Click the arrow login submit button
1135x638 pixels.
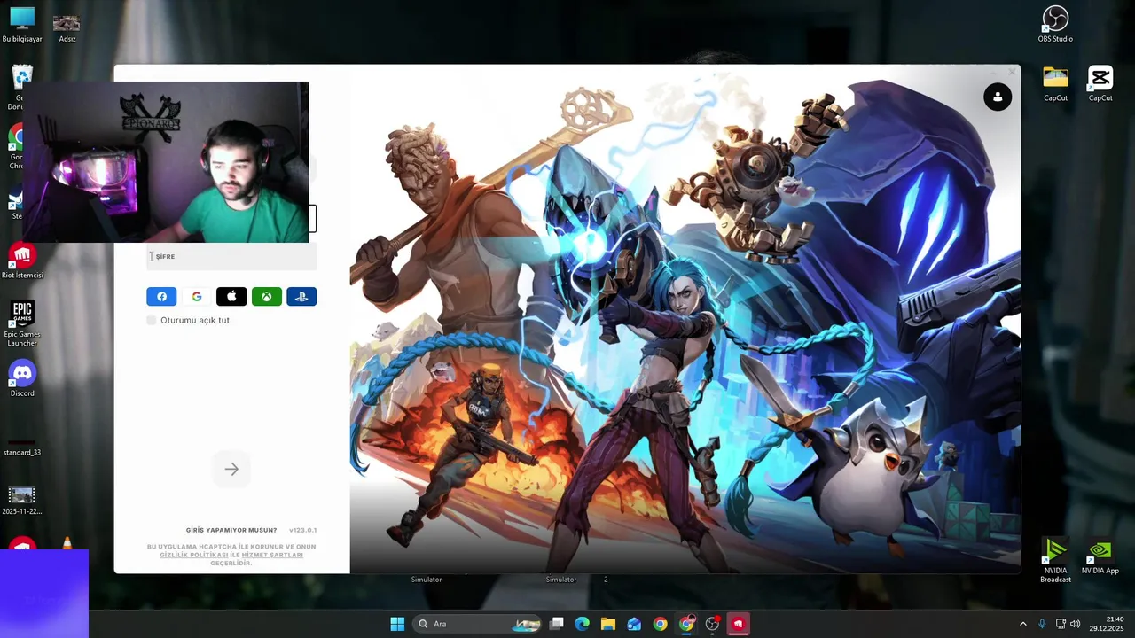(231, 469)
